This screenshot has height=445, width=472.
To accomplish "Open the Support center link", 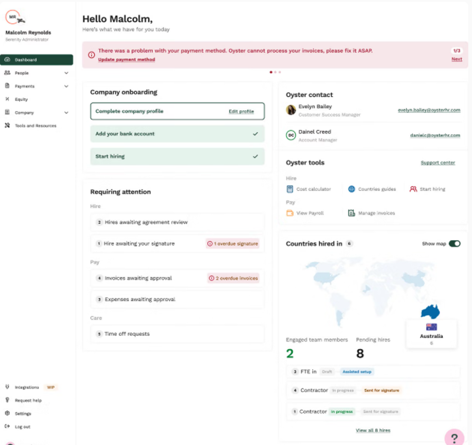I will tap(438, 163).
